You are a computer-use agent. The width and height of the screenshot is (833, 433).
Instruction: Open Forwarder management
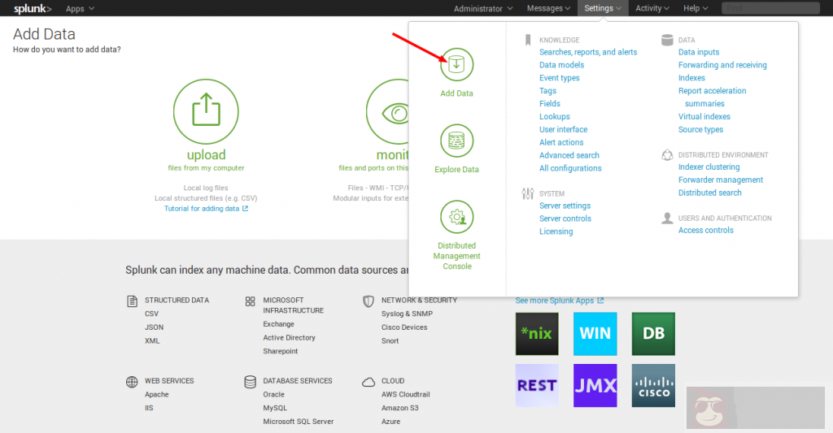721,180
